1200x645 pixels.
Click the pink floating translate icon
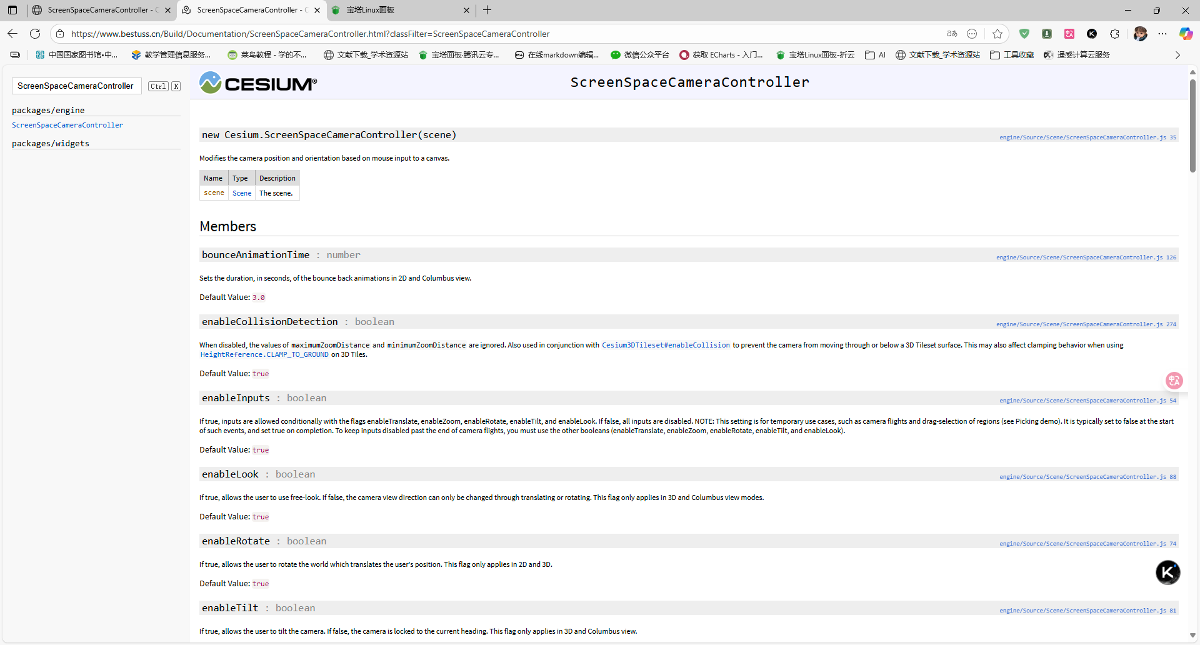(1174, 380)
